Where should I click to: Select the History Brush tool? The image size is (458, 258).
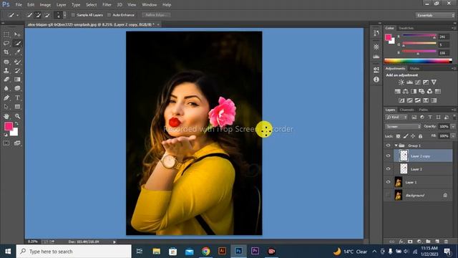pyautogui.click(x=17, y=70)
